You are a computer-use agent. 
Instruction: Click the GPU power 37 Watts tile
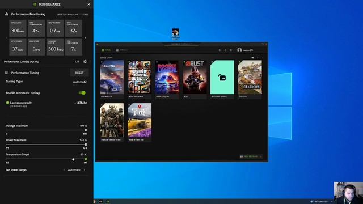click(x=18, y=47)
